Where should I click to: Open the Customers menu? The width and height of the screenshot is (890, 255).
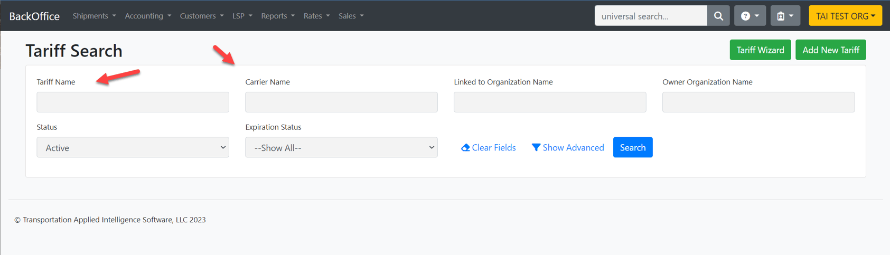tap(201, 16)
